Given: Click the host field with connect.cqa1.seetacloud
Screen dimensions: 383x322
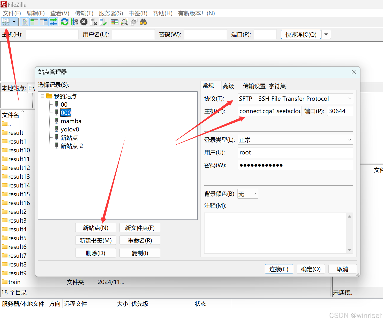Looking at the screenshot, I should pos(269,111).
